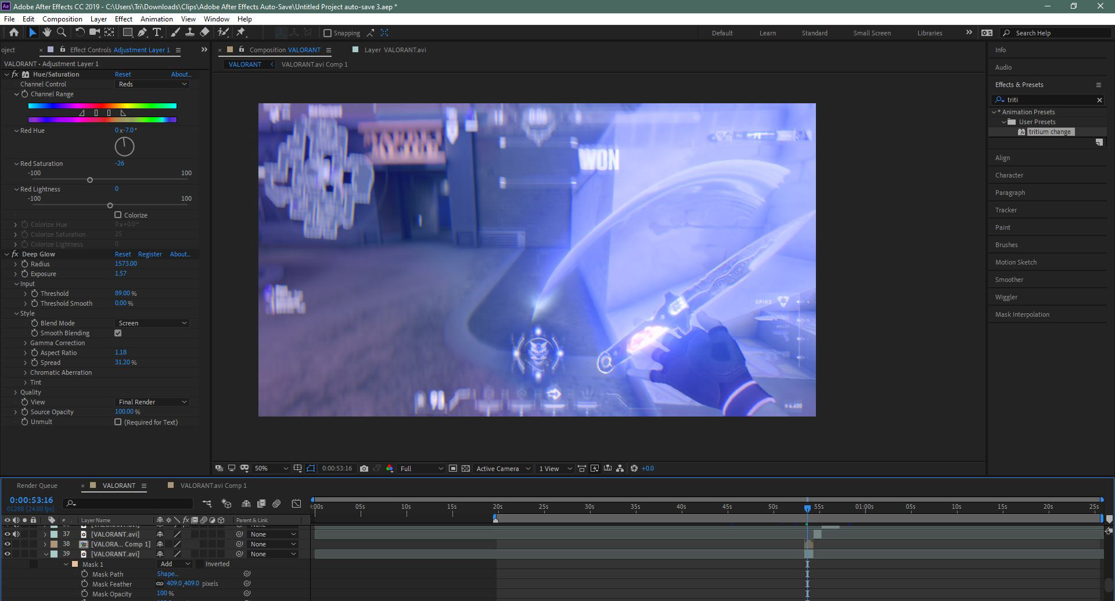Viewport: 1115px width, 601px height.
Task: Mute audio for layer 37
Action: [16, 534]
